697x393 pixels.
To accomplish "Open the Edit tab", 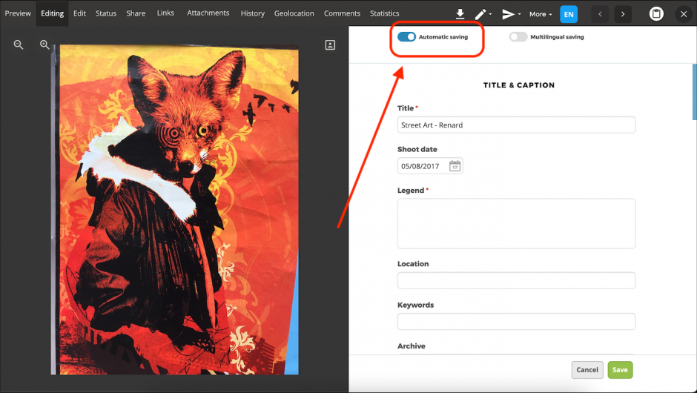I will pos(79,13).
